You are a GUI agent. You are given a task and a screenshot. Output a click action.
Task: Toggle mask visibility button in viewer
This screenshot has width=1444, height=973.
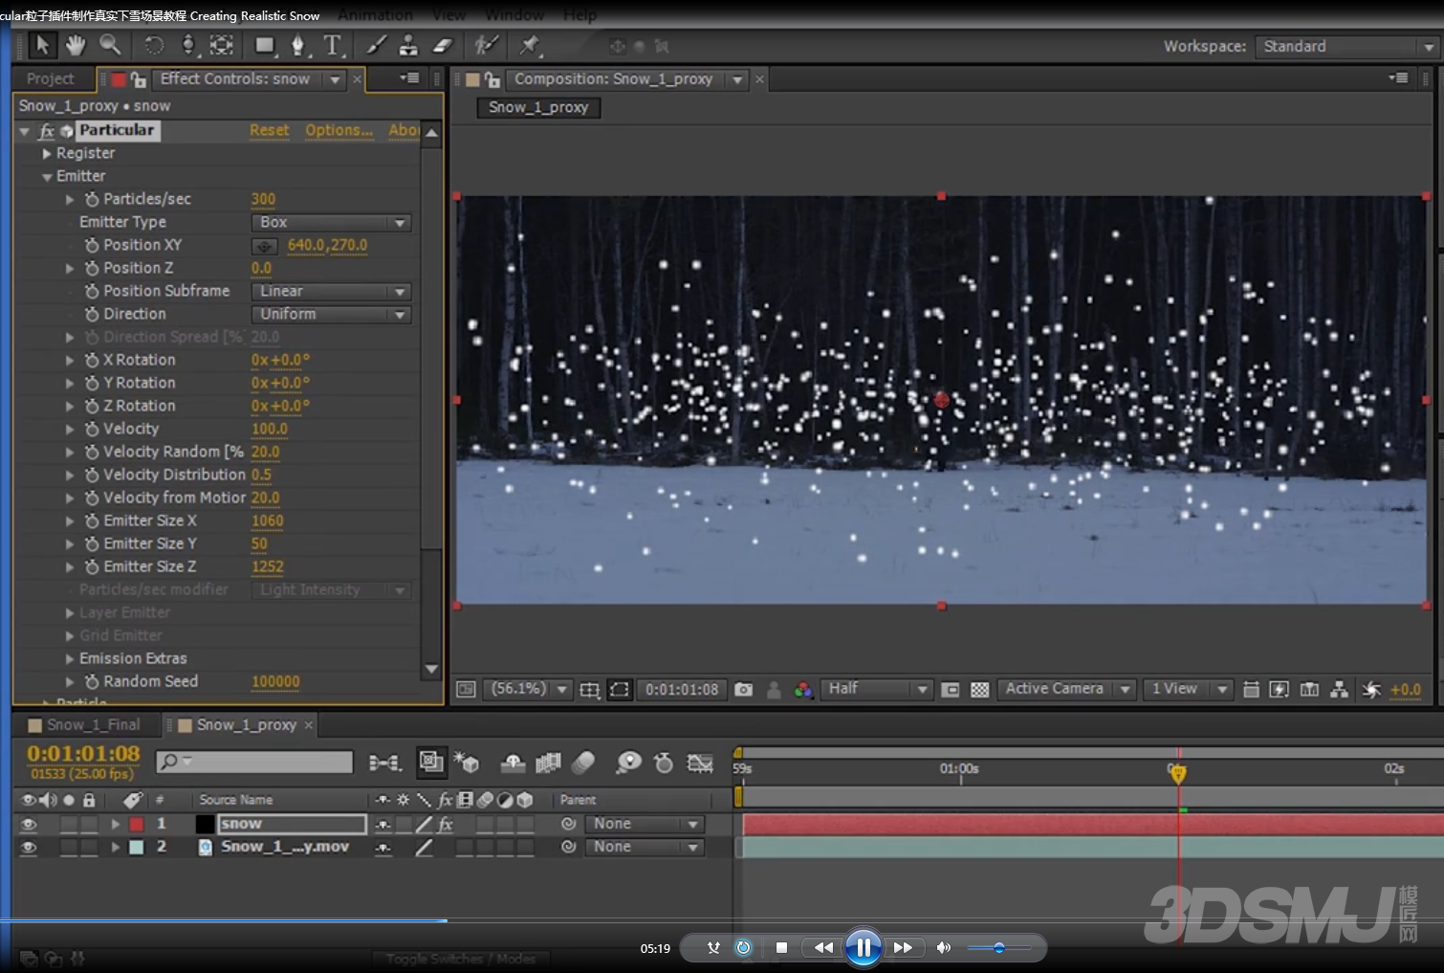pos(620,689)
